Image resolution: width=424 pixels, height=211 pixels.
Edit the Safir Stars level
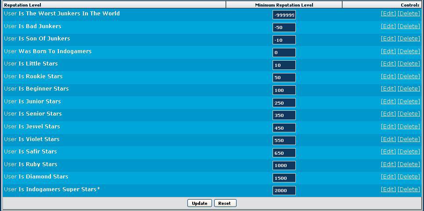(388, 152)
